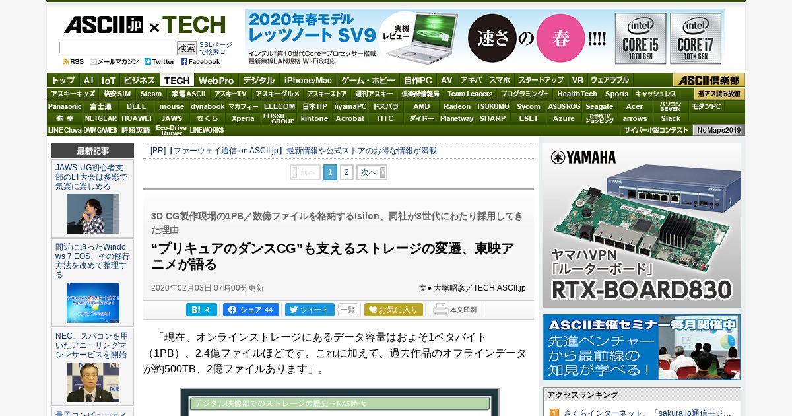Open the HealthTech sub-menu link
792x416 pixels.
577,94
